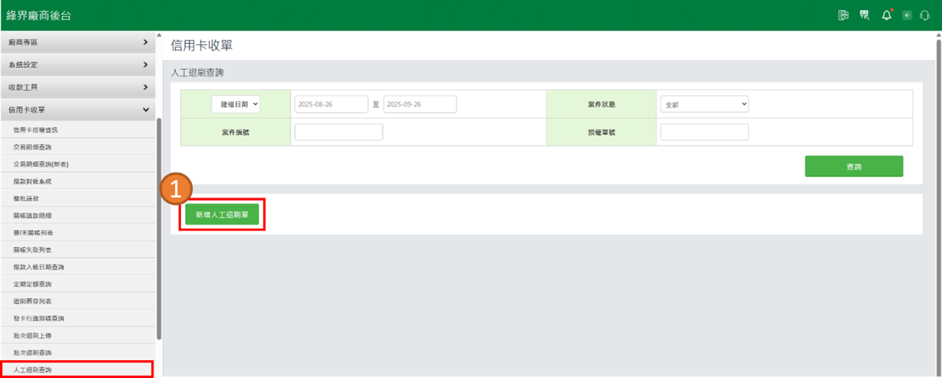Open the 建檔日期 date type dropdown
The height and width of the screenshot is (378, 942).
pyautogui.click(x=235, y=105)
